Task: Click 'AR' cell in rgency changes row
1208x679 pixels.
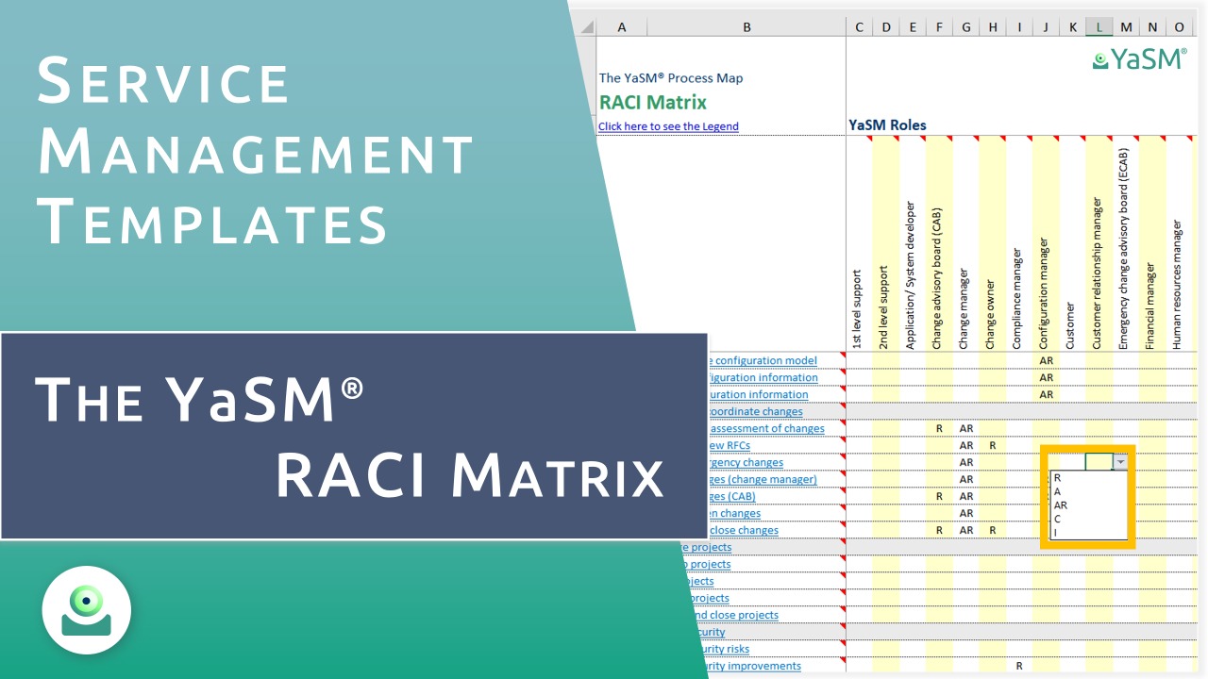Action: [x=966, y=462]
